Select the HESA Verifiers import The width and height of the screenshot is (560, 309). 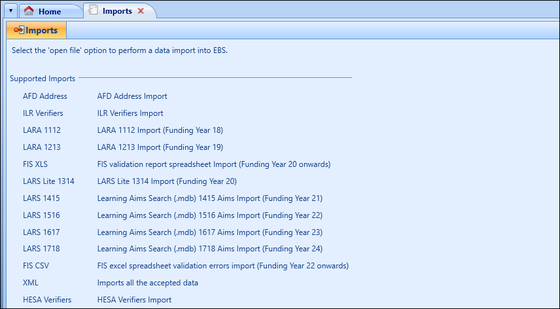click(47, 300)
